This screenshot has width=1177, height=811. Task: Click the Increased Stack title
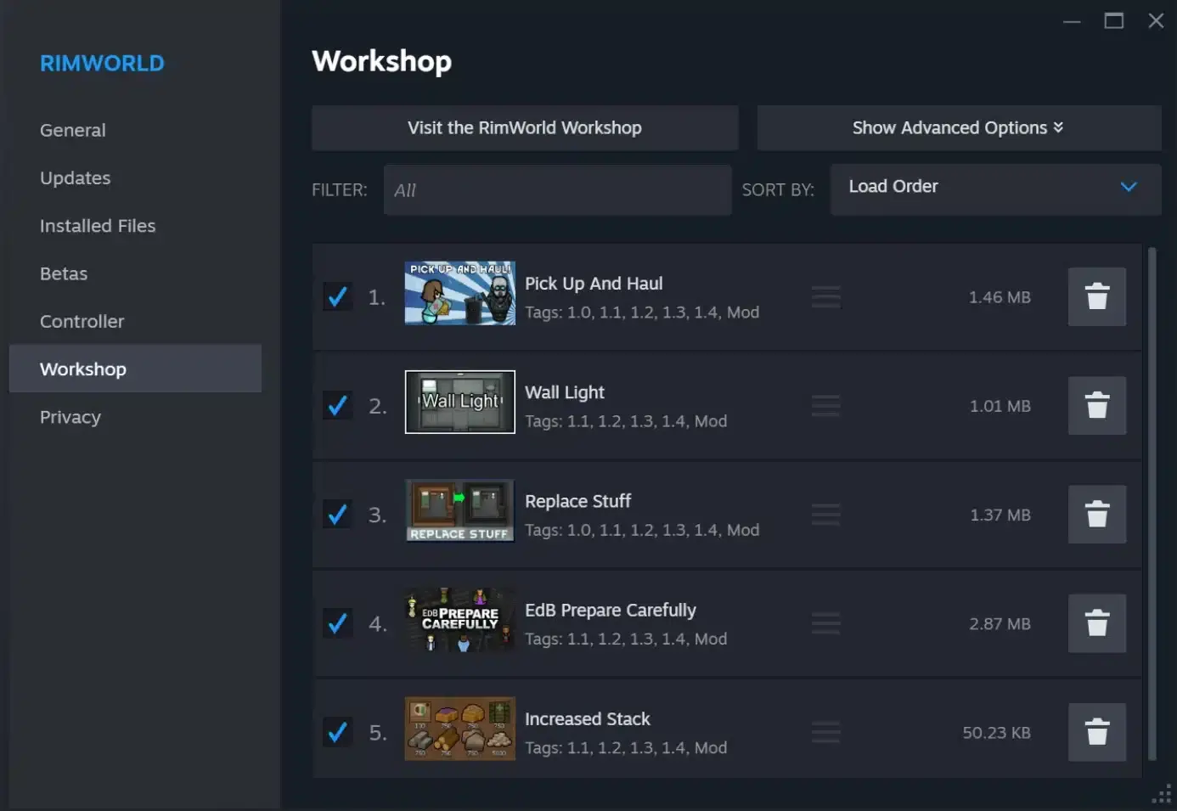[x=588, y=718]
